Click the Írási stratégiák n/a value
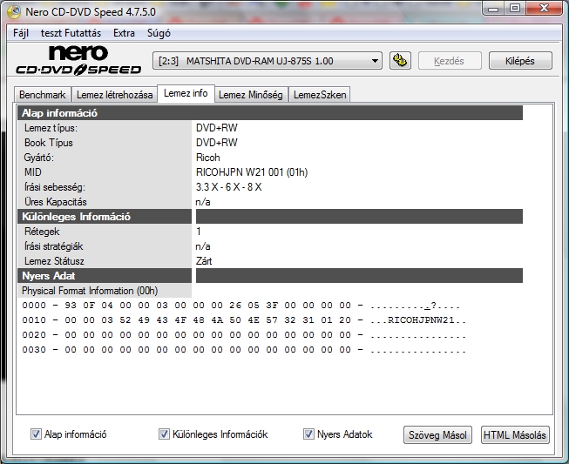This screenshot has height=464, width=569. click(x=203, y=246)
